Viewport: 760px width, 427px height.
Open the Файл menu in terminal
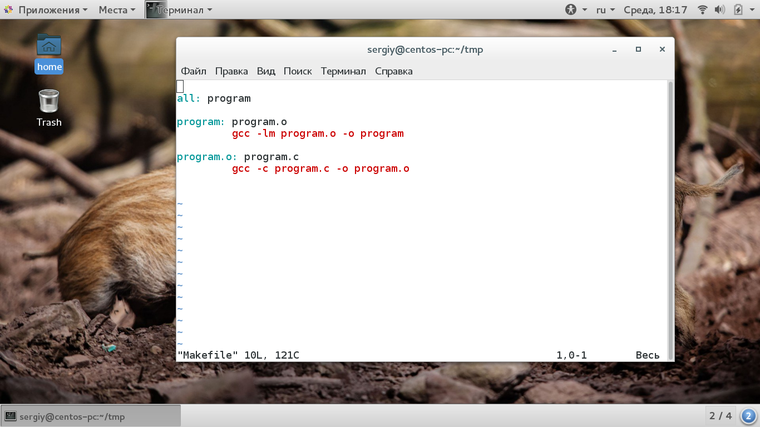tap(194, 71)
